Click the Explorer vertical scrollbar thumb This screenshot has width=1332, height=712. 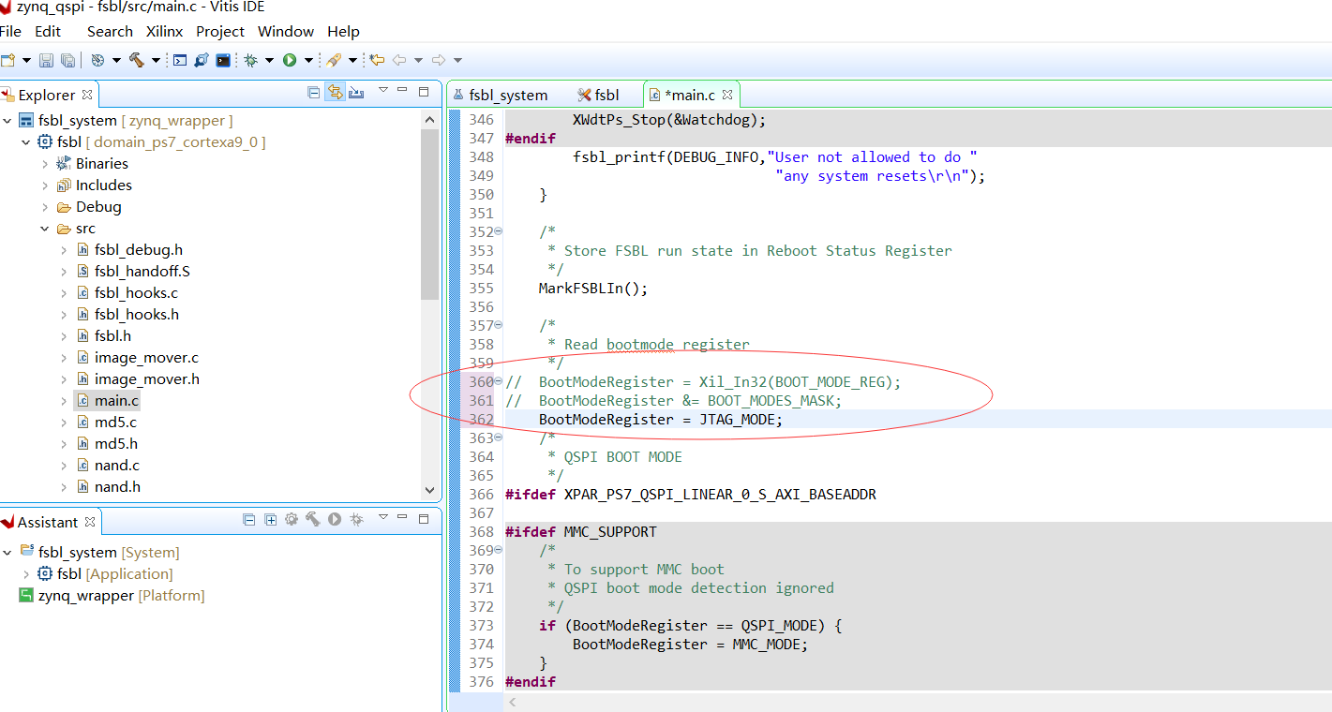pyautogui.click(x=430, y=215)
